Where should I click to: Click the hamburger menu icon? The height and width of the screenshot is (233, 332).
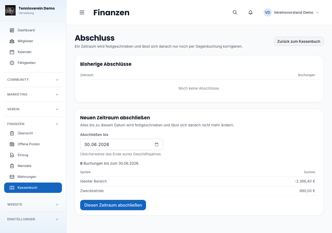click(x=82, y=12)
